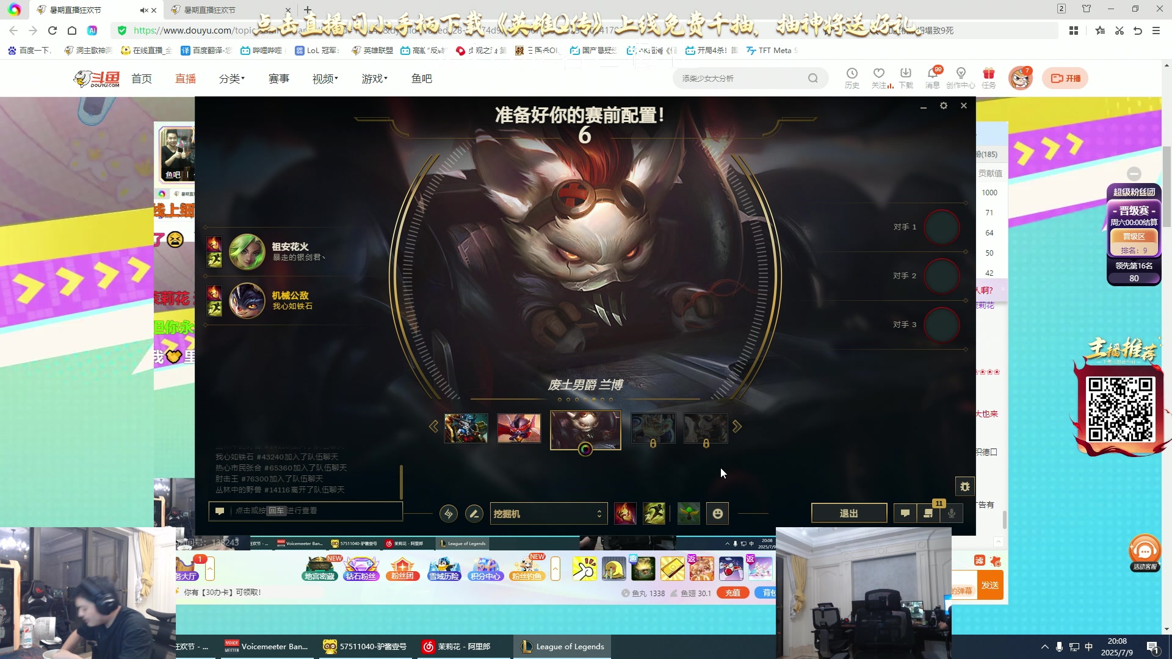The height and width of the screenshot is (659, 1172).
Task: Open the rune page quick-setup icon
Action: [x=449, y=514]
